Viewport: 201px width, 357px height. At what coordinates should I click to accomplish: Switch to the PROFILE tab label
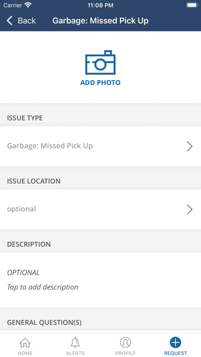tap(126, 353)
